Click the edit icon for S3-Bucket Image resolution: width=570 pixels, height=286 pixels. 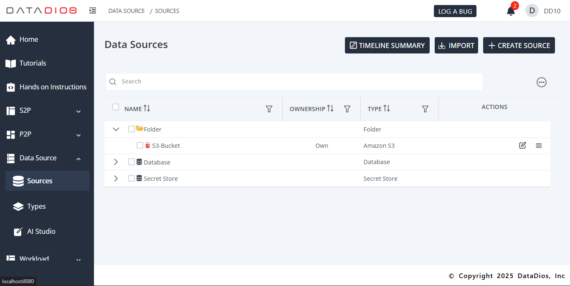pos(522,146)
